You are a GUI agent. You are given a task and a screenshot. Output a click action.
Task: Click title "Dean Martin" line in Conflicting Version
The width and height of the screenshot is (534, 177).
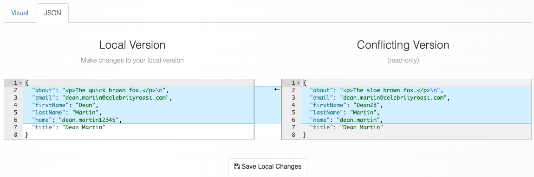pos(416,127)
